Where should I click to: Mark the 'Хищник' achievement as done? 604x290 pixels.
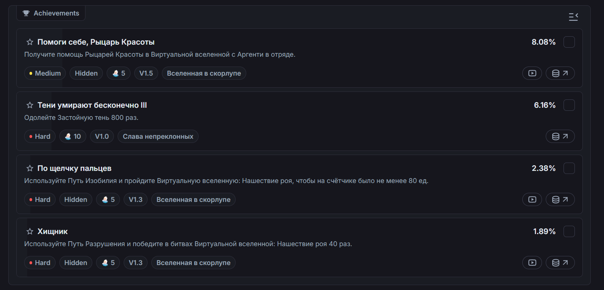pyautogui.click(x=569, y=231)
